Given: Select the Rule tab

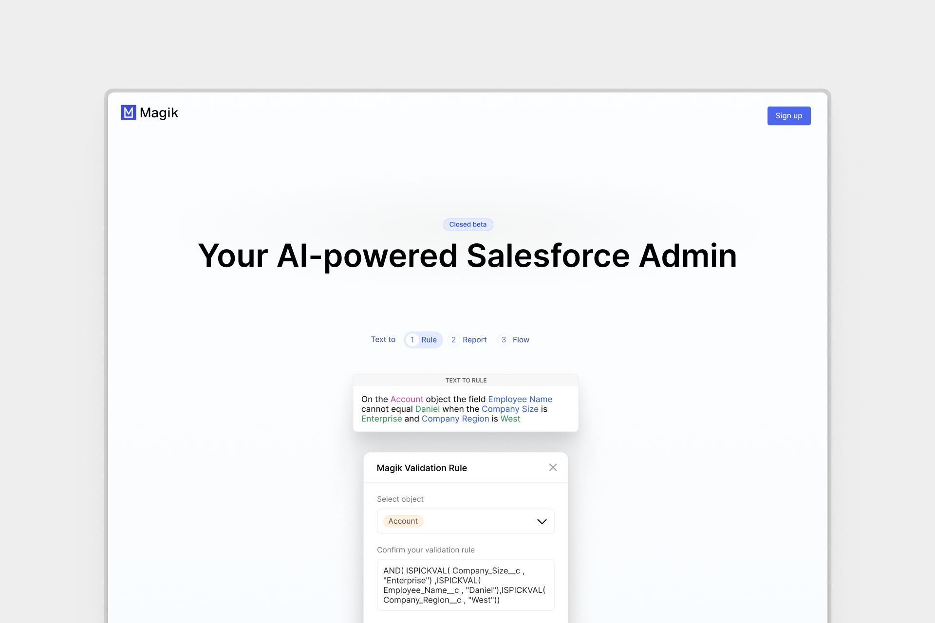Looking at the screenshot, I should (x=423, y=340).
